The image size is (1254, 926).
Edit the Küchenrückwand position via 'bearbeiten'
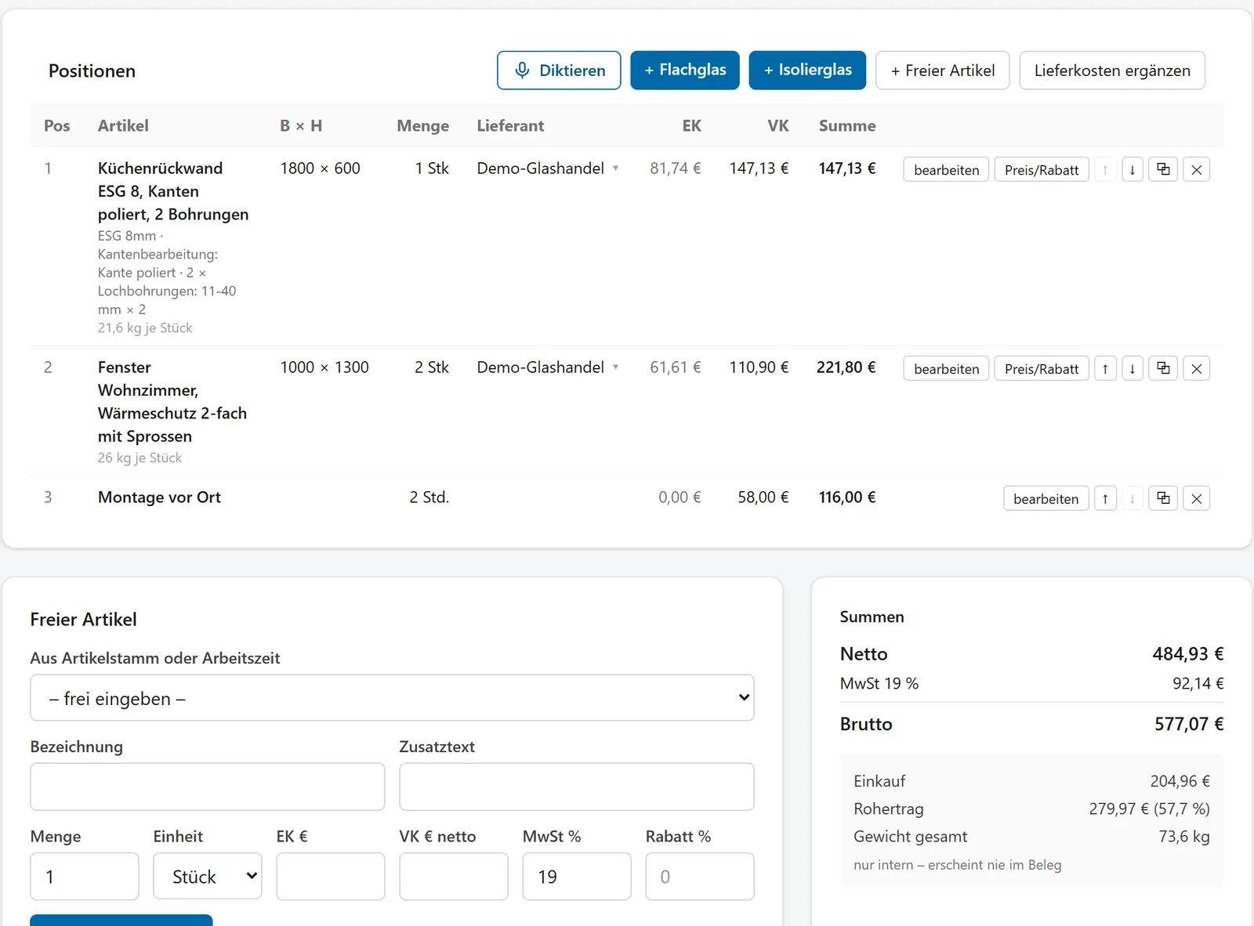947,169
